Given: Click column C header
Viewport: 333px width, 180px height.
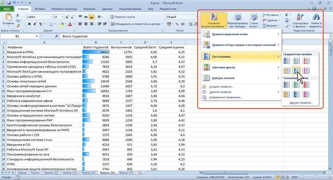Looking at the screenshot, I should pyautogui.click(x=121, y=43).
